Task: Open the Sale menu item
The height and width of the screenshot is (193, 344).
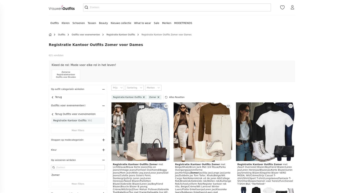Action: [x=156, y=23]
